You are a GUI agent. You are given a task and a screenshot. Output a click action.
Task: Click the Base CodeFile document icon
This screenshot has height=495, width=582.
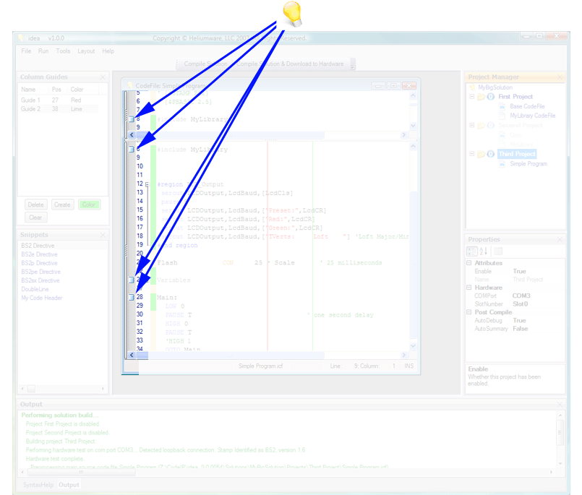click(x=502, y=106)
